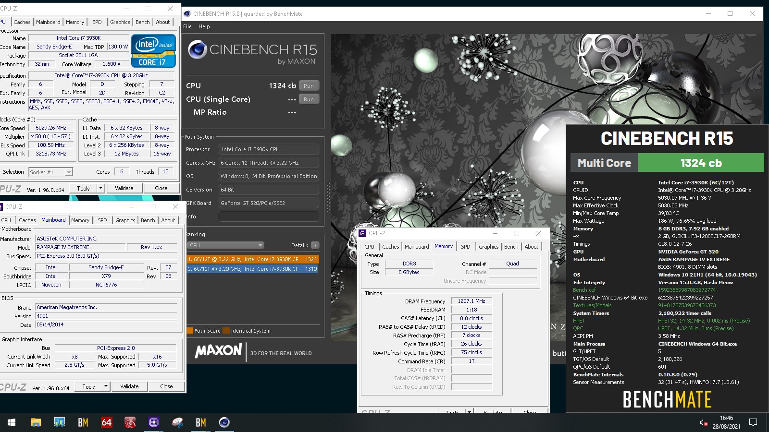This screenshot has width=769, height=432.
Task: Open About tab in CPU-Z Memory window
Action: pyautogui.click(x=532, y=247)
